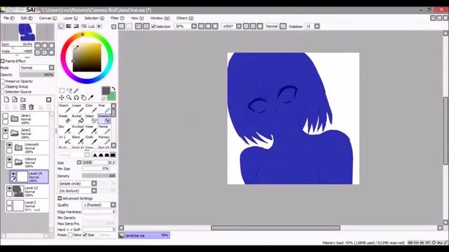Open the Stabilizer value dropdown
The width and height of the screenshot is (449, 252).
tap(317, 27)
